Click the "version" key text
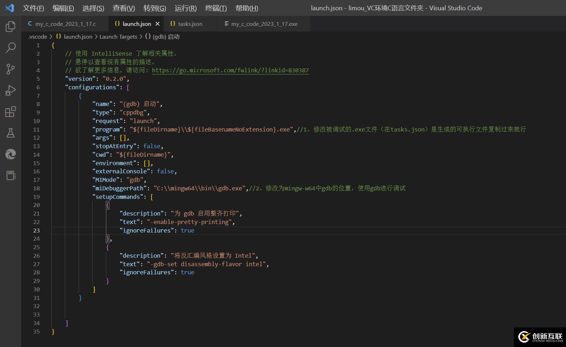This screenshot has width=566, height=347. coord(80,79)
